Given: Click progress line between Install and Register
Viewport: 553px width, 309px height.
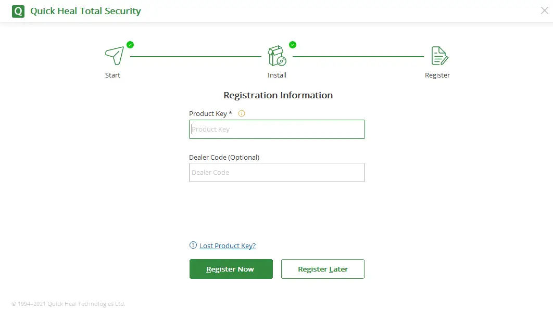Looking at the screenshot, I should click(358, 56).
